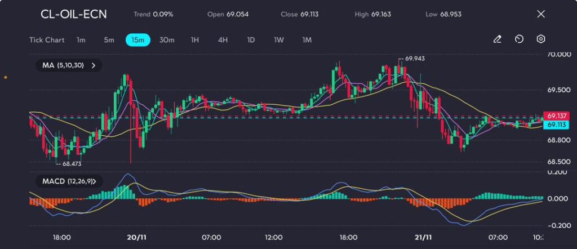Switch chart to 1H interval

[195, 40]
